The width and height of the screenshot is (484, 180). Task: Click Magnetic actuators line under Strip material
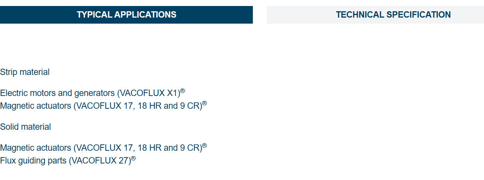(103, 105)
